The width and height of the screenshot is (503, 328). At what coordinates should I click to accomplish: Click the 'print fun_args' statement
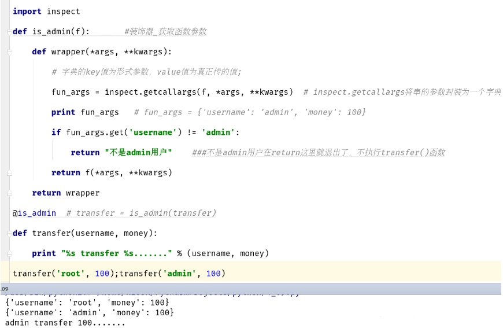pyautogui.click(x=85, y=112)
